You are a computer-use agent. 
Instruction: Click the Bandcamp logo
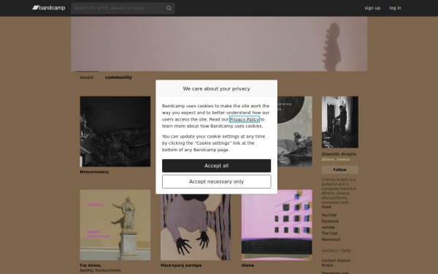[49, 8]
